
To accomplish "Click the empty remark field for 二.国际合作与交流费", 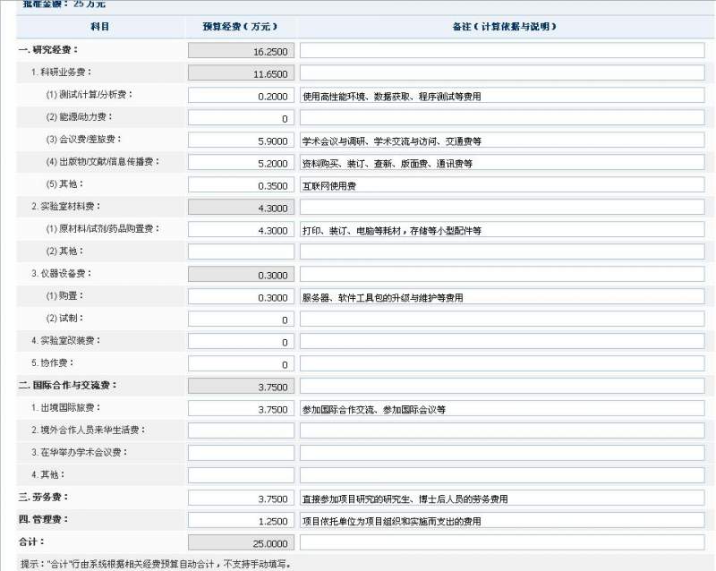I will [502, 387].
